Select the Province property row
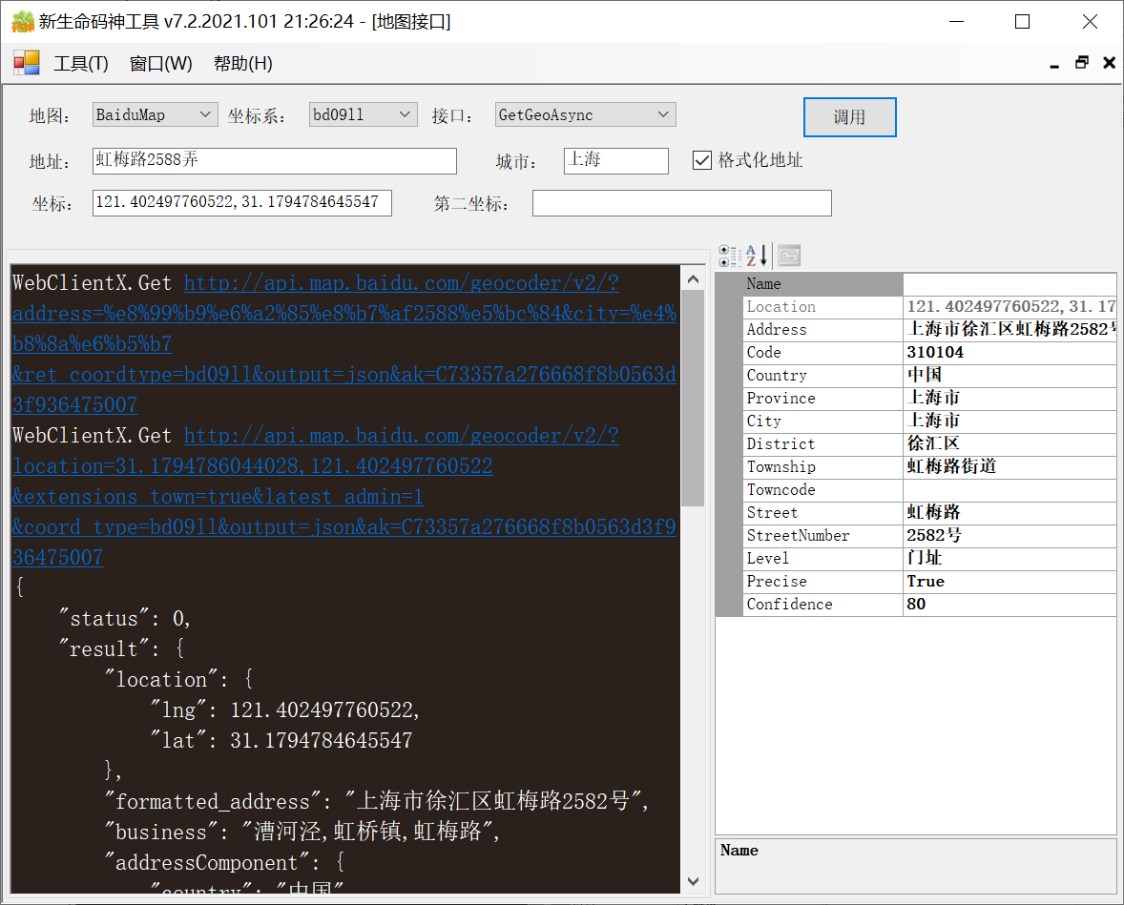 (x=929, y=399)
